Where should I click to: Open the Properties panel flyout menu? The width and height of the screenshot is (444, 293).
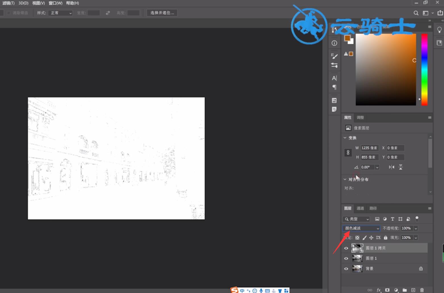click(x=429, y=117)
